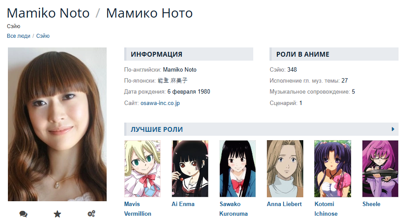Image resolution: width=406 pixels, height=221 pixels.
Task: Add to favorites with star icon
Action: tap(57, 214)
